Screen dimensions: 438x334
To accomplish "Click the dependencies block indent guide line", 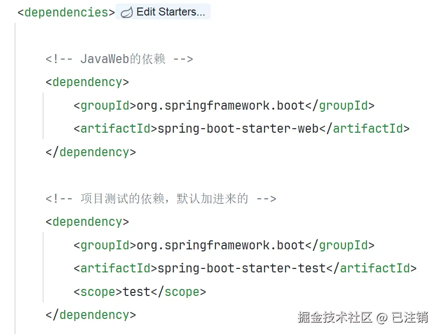I will tap(15, 179).
